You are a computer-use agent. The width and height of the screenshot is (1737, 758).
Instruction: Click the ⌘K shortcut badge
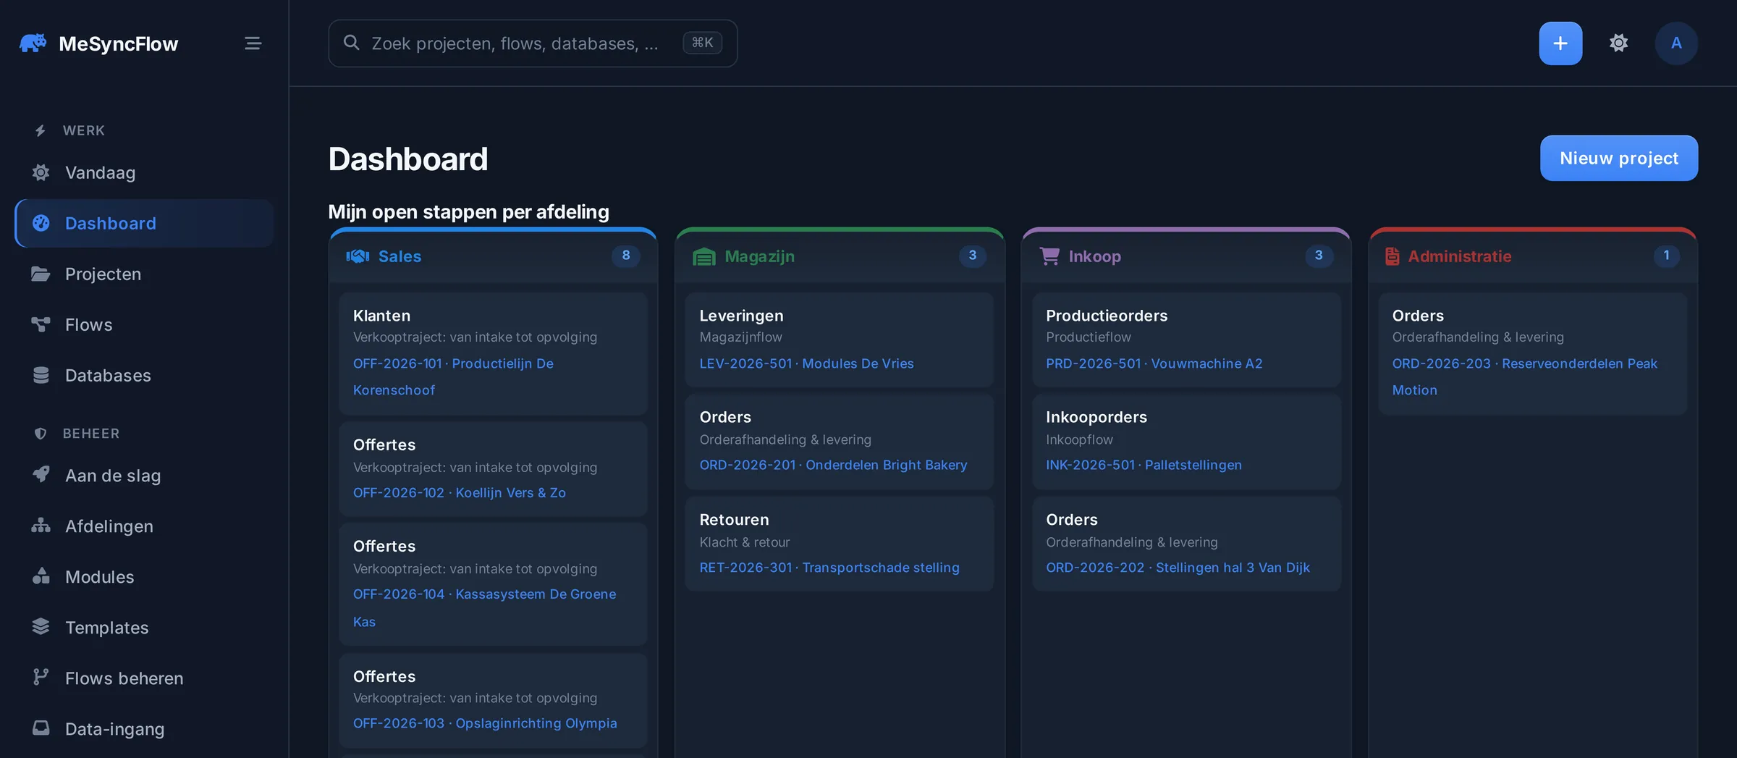coord(702,43)
